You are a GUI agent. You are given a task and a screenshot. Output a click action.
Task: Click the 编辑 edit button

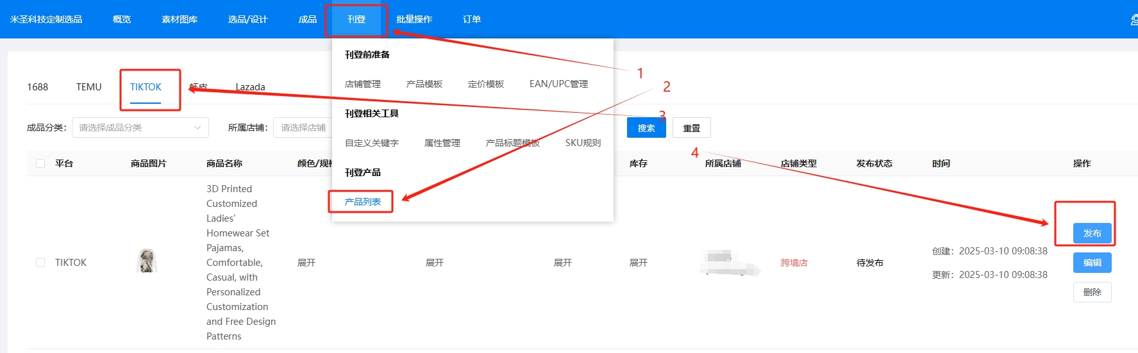[1092, 263]
